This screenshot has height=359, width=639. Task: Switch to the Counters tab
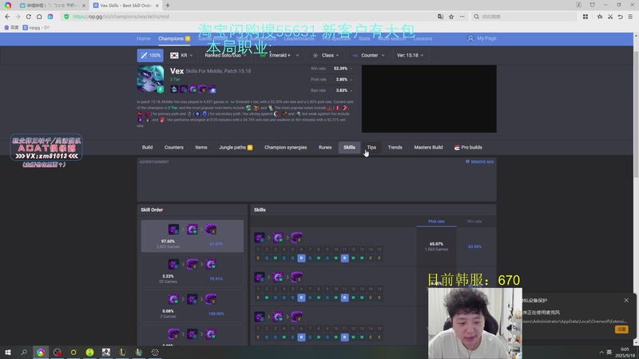pos(174,148)
